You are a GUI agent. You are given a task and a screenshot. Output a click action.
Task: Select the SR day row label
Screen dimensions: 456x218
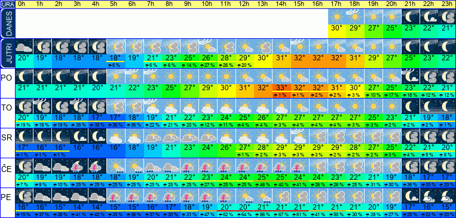point(7,139)
